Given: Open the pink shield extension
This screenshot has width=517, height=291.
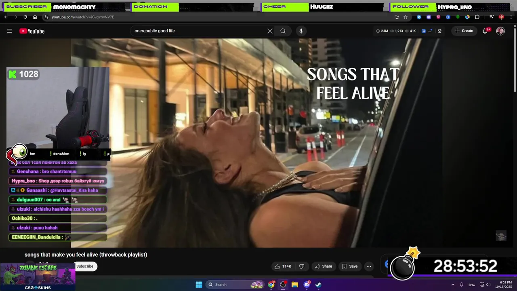Looking at the screenshot, I should (438, 17).
